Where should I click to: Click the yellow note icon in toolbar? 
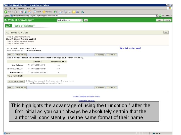coord(74,12)
